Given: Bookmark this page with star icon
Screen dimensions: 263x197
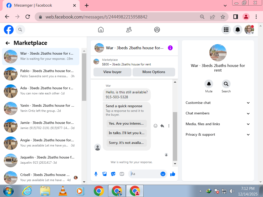Looking at the screenshot, I should pyautogui.click(x=223, y=17).
